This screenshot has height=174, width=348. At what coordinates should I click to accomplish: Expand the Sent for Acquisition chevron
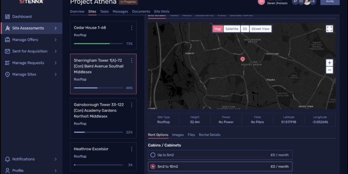pyautogui.click(x=56, y=51)
